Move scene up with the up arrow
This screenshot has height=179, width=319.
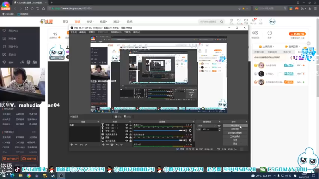coord(81,145)
